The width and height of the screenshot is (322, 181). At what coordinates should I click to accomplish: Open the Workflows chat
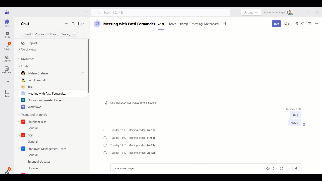[x=52, y=107]
